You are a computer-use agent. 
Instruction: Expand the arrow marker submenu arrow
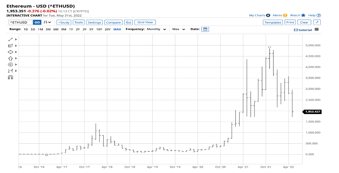click(16, 58)
